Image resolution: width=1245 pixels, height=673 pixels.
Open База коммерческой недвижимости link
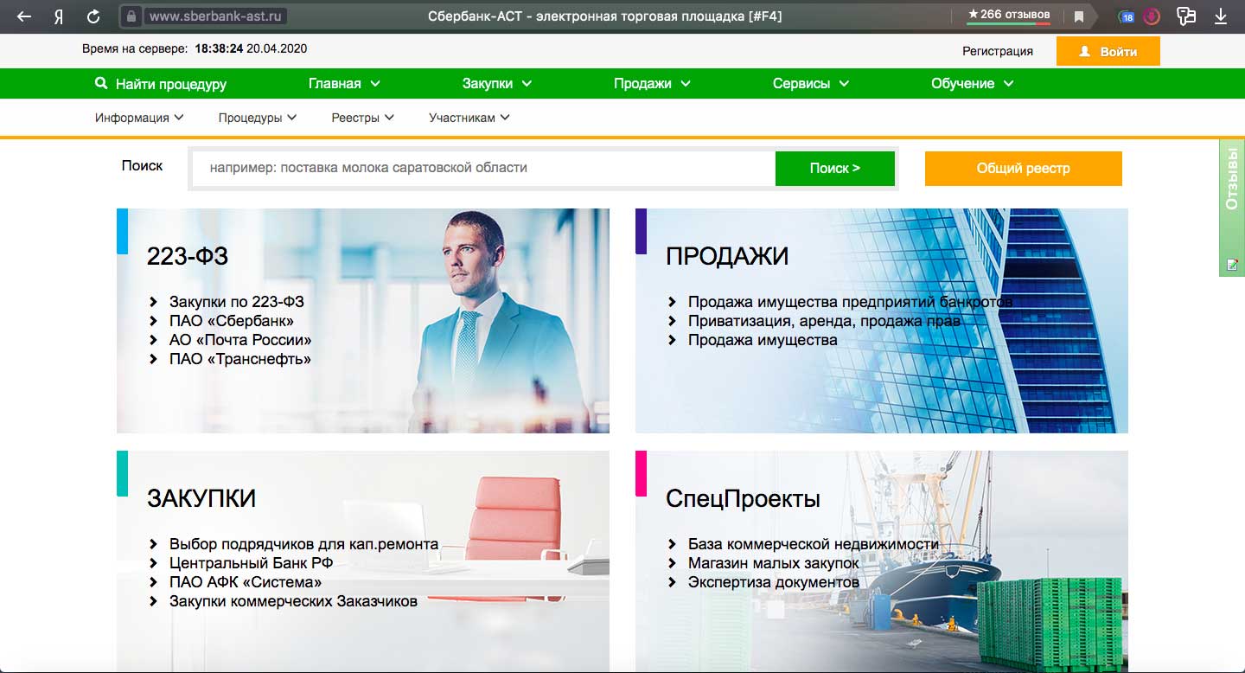pyautogui.click(x=813, y=544)
